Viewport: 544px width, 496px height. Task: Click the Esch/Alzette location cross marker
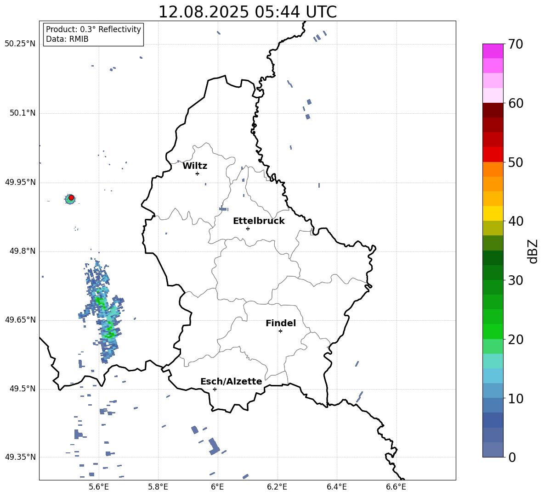click(x=215, y=389)
